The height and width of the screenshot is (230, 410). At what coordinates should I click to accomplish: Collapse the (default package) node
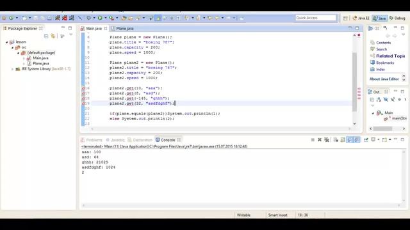[x=18, y=53]
